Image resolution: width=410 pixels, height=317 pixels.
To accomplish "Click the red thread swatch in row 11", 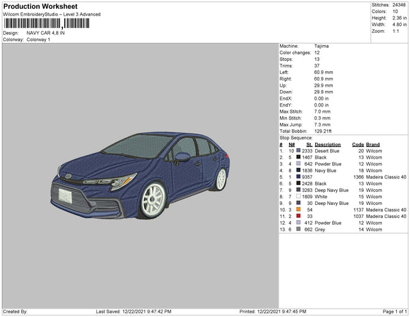I will [299, 216].
